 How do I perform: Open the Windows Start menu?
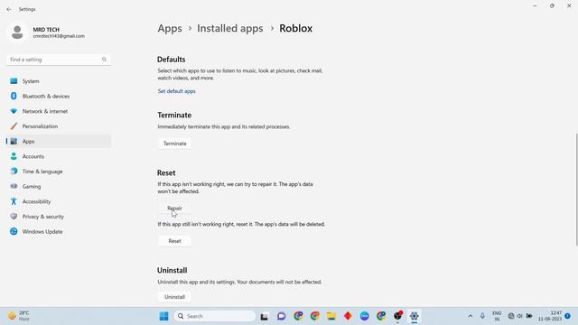point(164,316)
